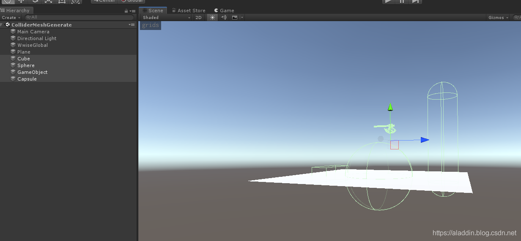Start Play mode

coord(389,1)
